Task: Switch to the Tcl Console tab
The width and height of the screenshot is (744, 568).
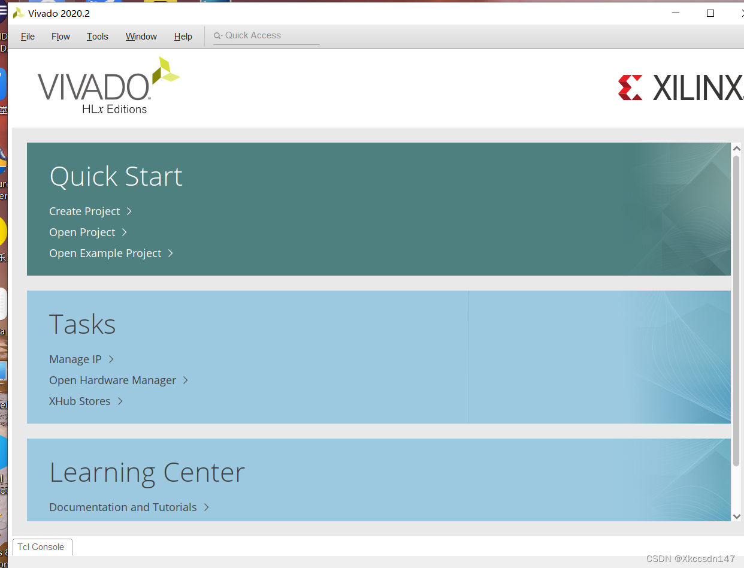Action: 42,547
